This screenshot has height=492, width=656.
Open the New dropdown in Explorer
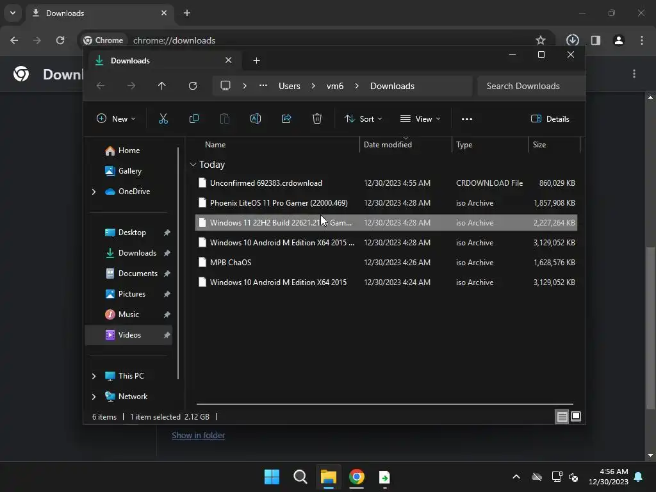(116, 119)
